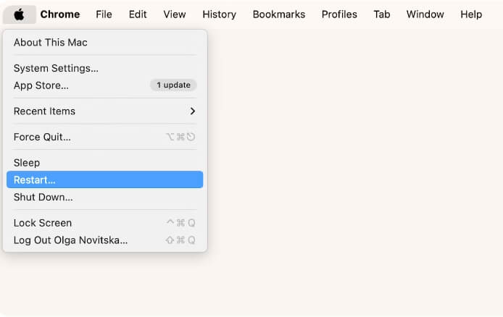Put the Mac to Sleep
Viewport: 503px width, 317px height.
104,163
